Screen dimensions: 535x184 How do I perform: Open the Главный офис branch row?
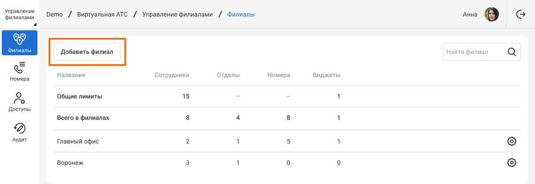click(78, 141)
